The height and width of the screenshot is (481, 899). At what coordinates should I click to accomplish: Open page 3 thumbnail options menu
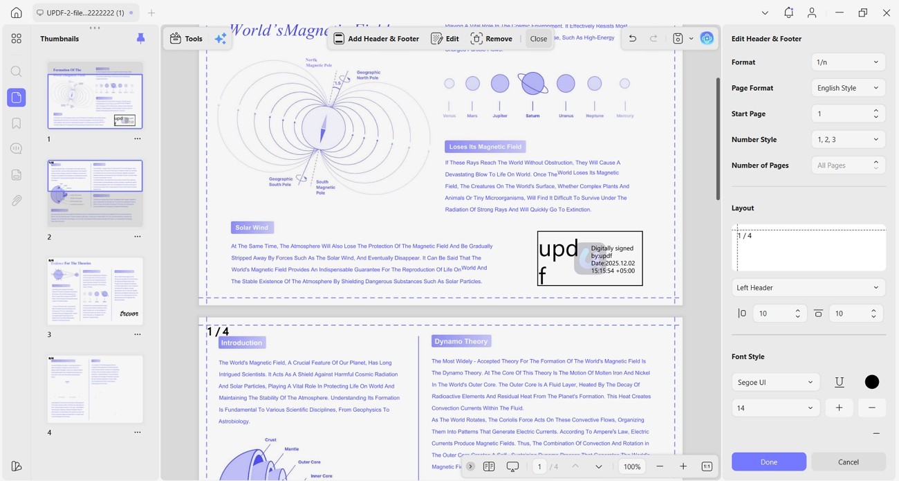138,334
